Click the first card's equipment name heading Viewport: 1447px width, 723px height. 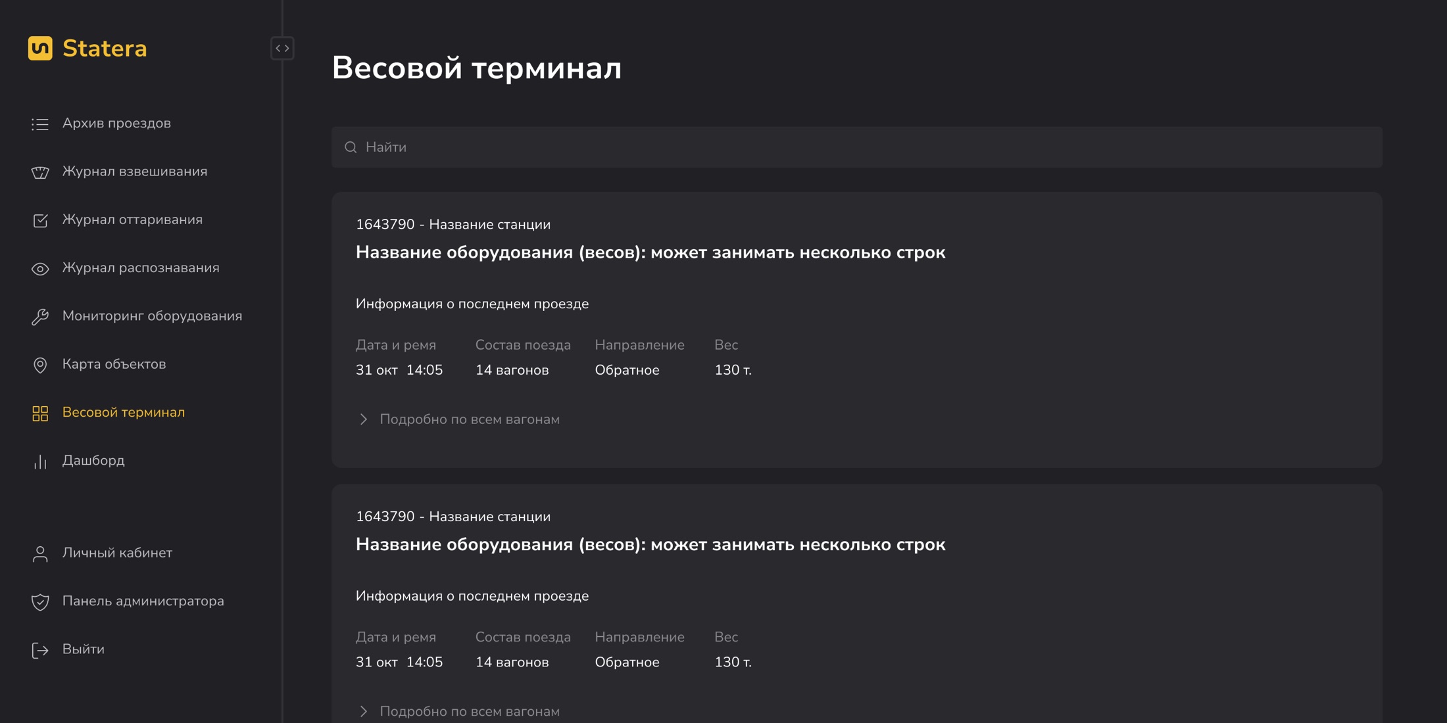(650, 252)
